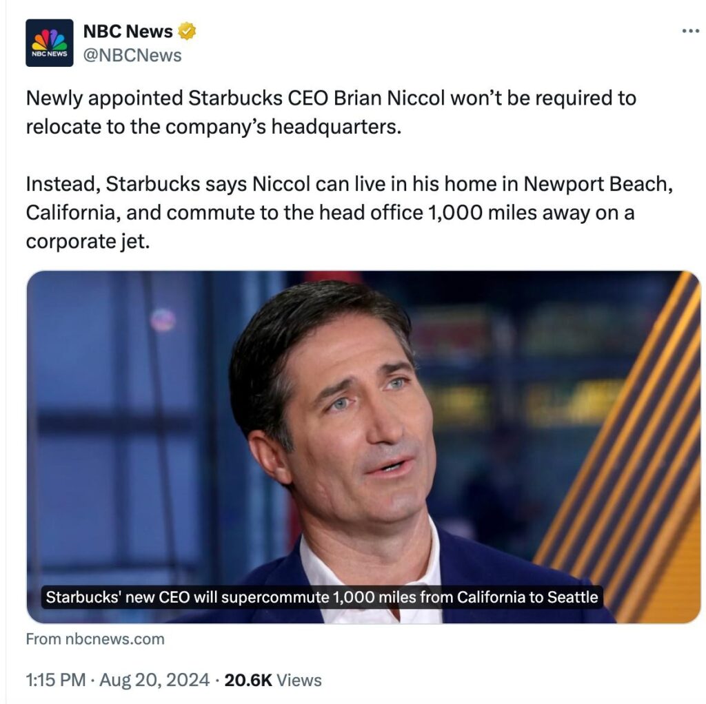Follow the From nbcnews.com link
Screen dimensions: 706x704
(95, 639)
